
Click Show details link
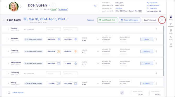pos(18,93)
